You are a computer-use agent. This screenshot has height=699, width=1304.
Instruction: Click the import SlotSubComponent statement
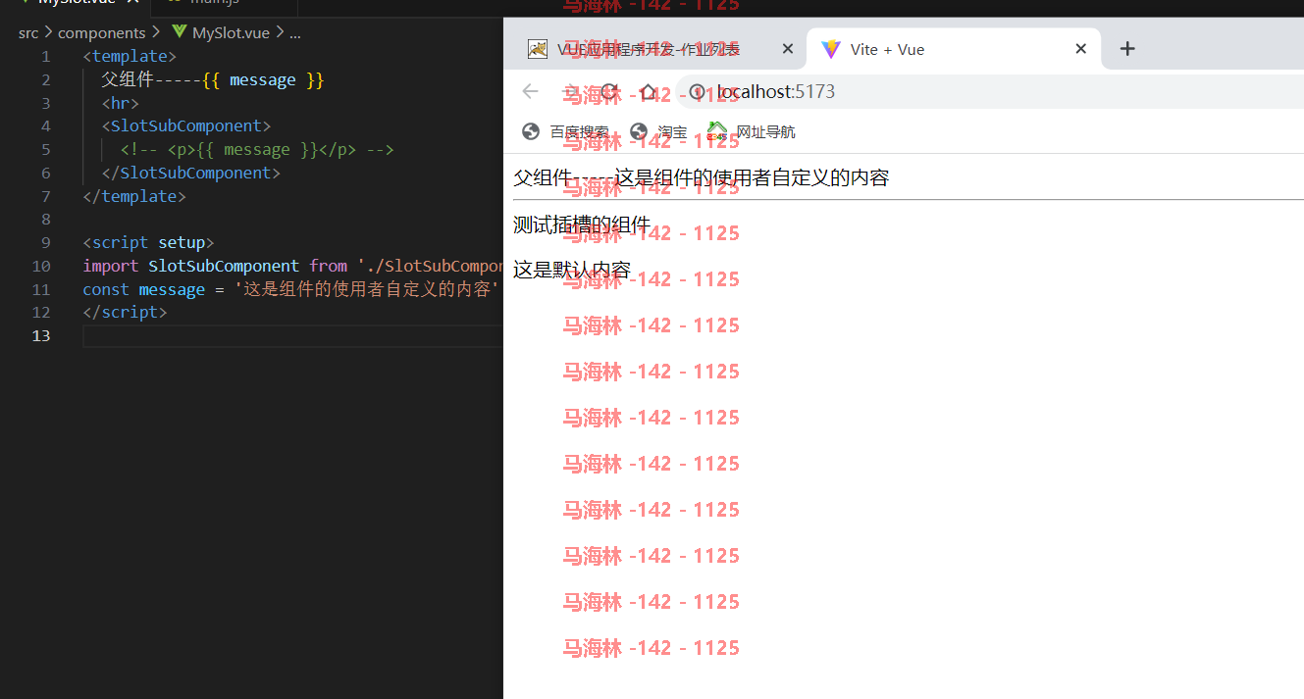[293, 266]
